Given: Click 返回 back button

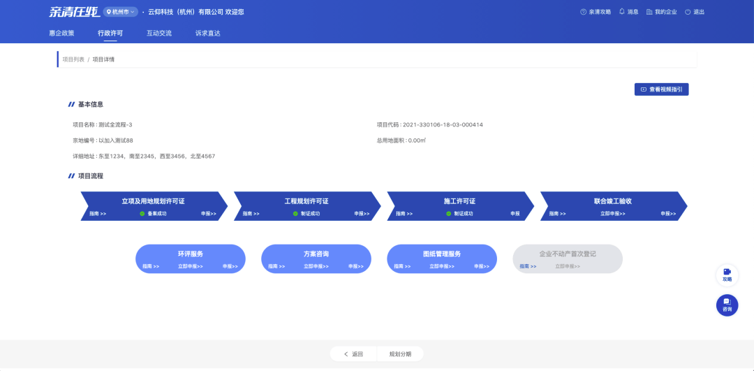Looking at the screenshot, I should (353, 354).
